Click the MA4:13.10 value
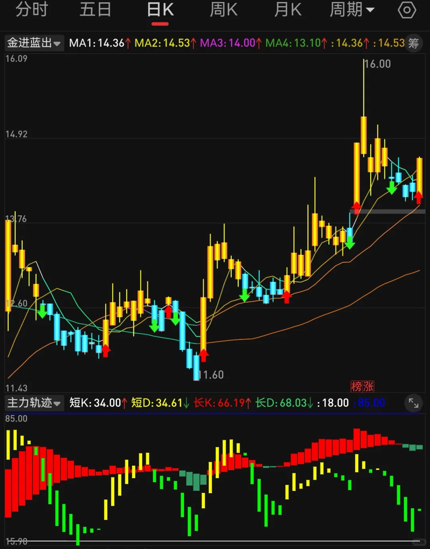 tap(296, 43)
